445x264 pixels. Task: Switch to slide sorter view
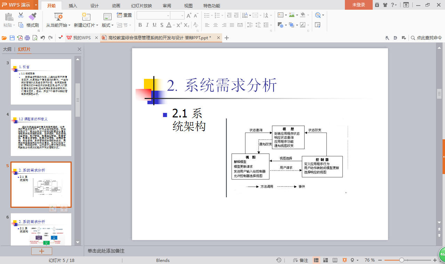326,260
